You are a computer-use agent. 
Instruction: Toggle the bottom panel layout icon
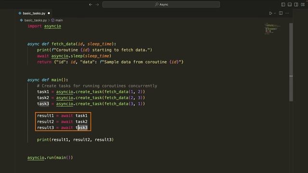pos(290,4)
